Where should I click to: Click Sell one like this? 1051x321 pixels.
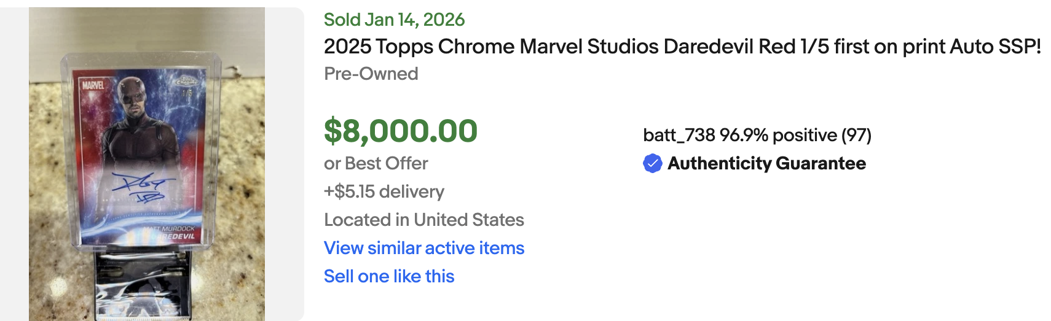[389, 276]
